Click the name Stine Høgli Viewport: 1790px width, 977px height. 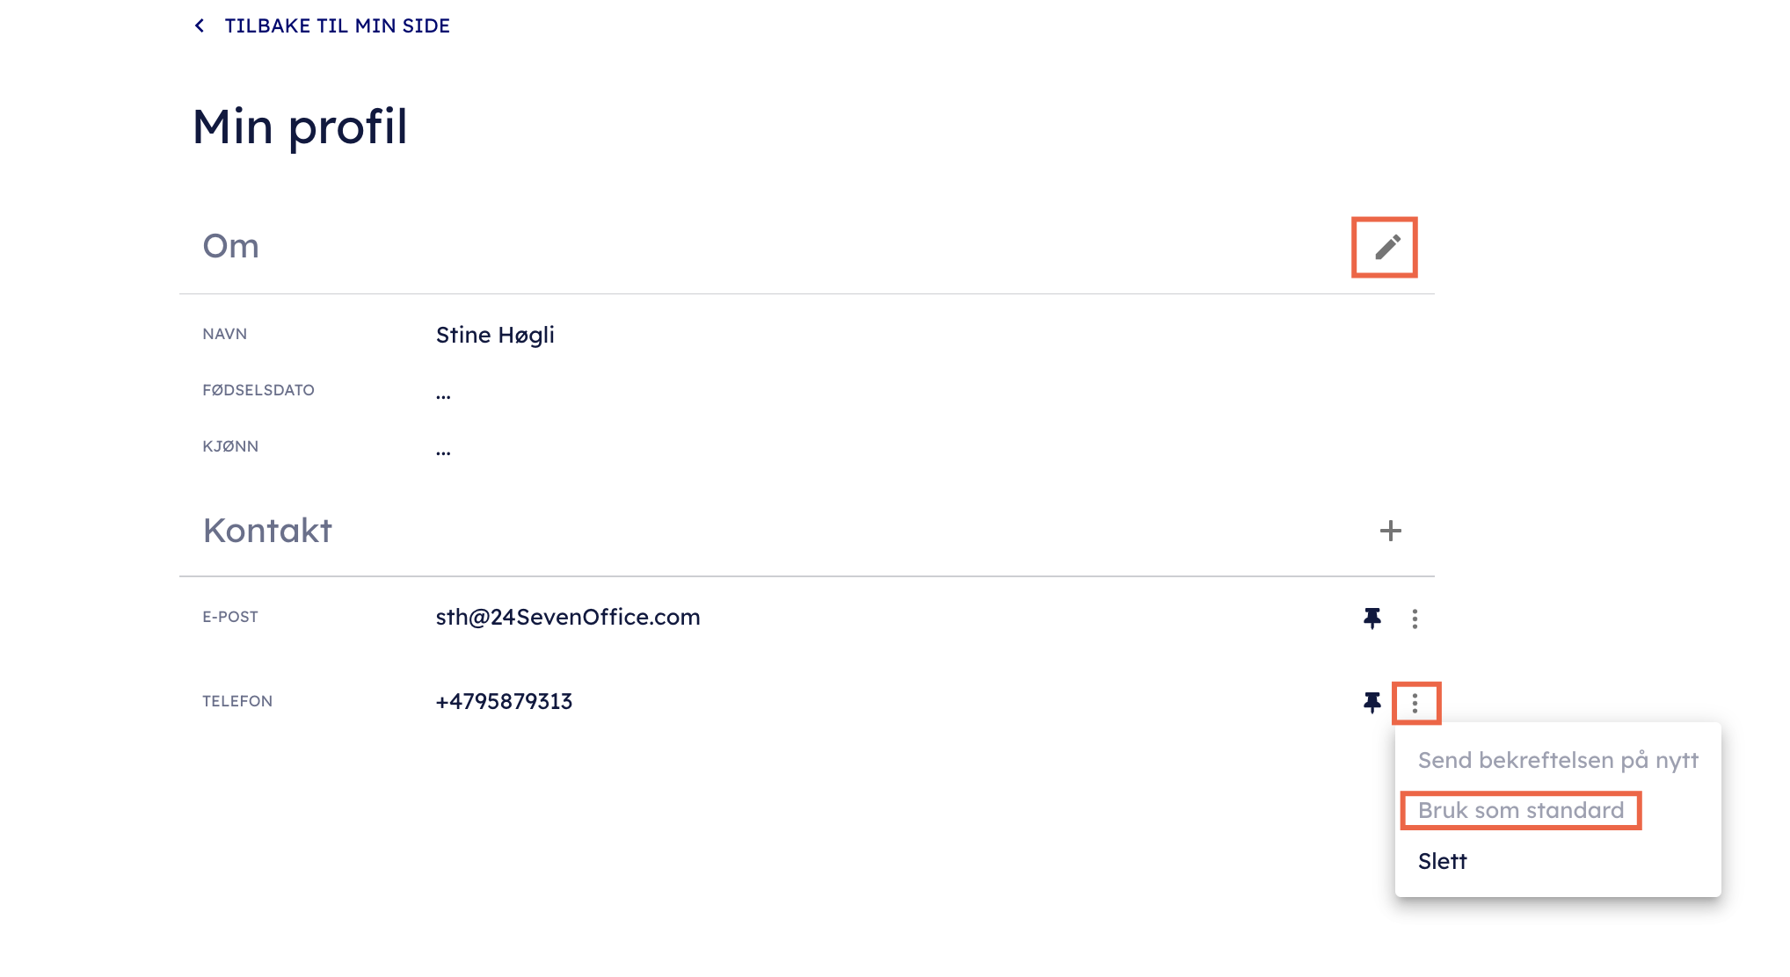click(495, 335)
